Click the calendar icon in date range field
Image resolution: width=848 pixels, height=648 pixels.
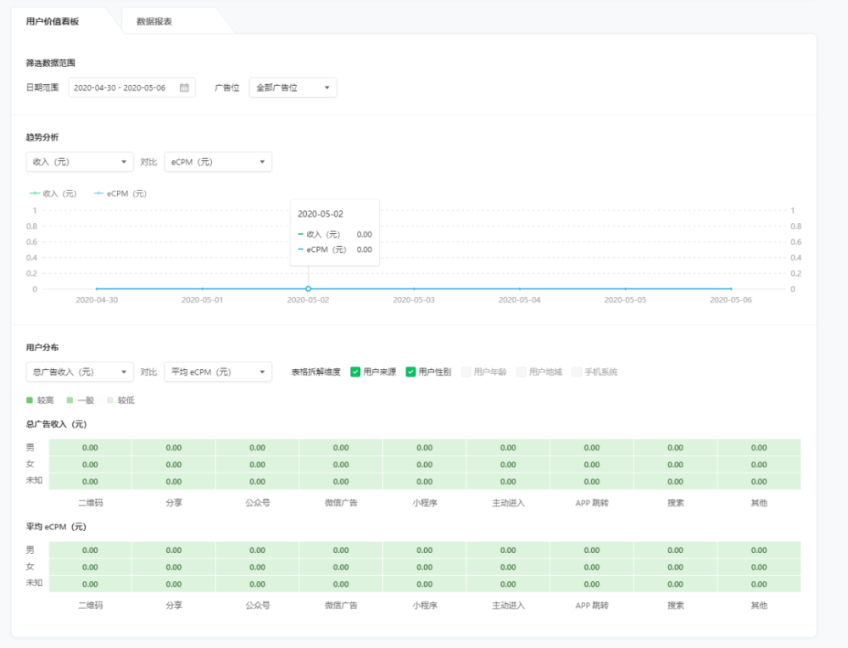184,87
